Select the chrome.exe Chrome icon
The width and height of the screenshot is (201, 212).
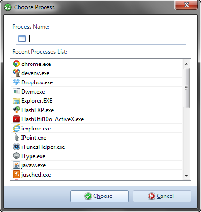16,64
